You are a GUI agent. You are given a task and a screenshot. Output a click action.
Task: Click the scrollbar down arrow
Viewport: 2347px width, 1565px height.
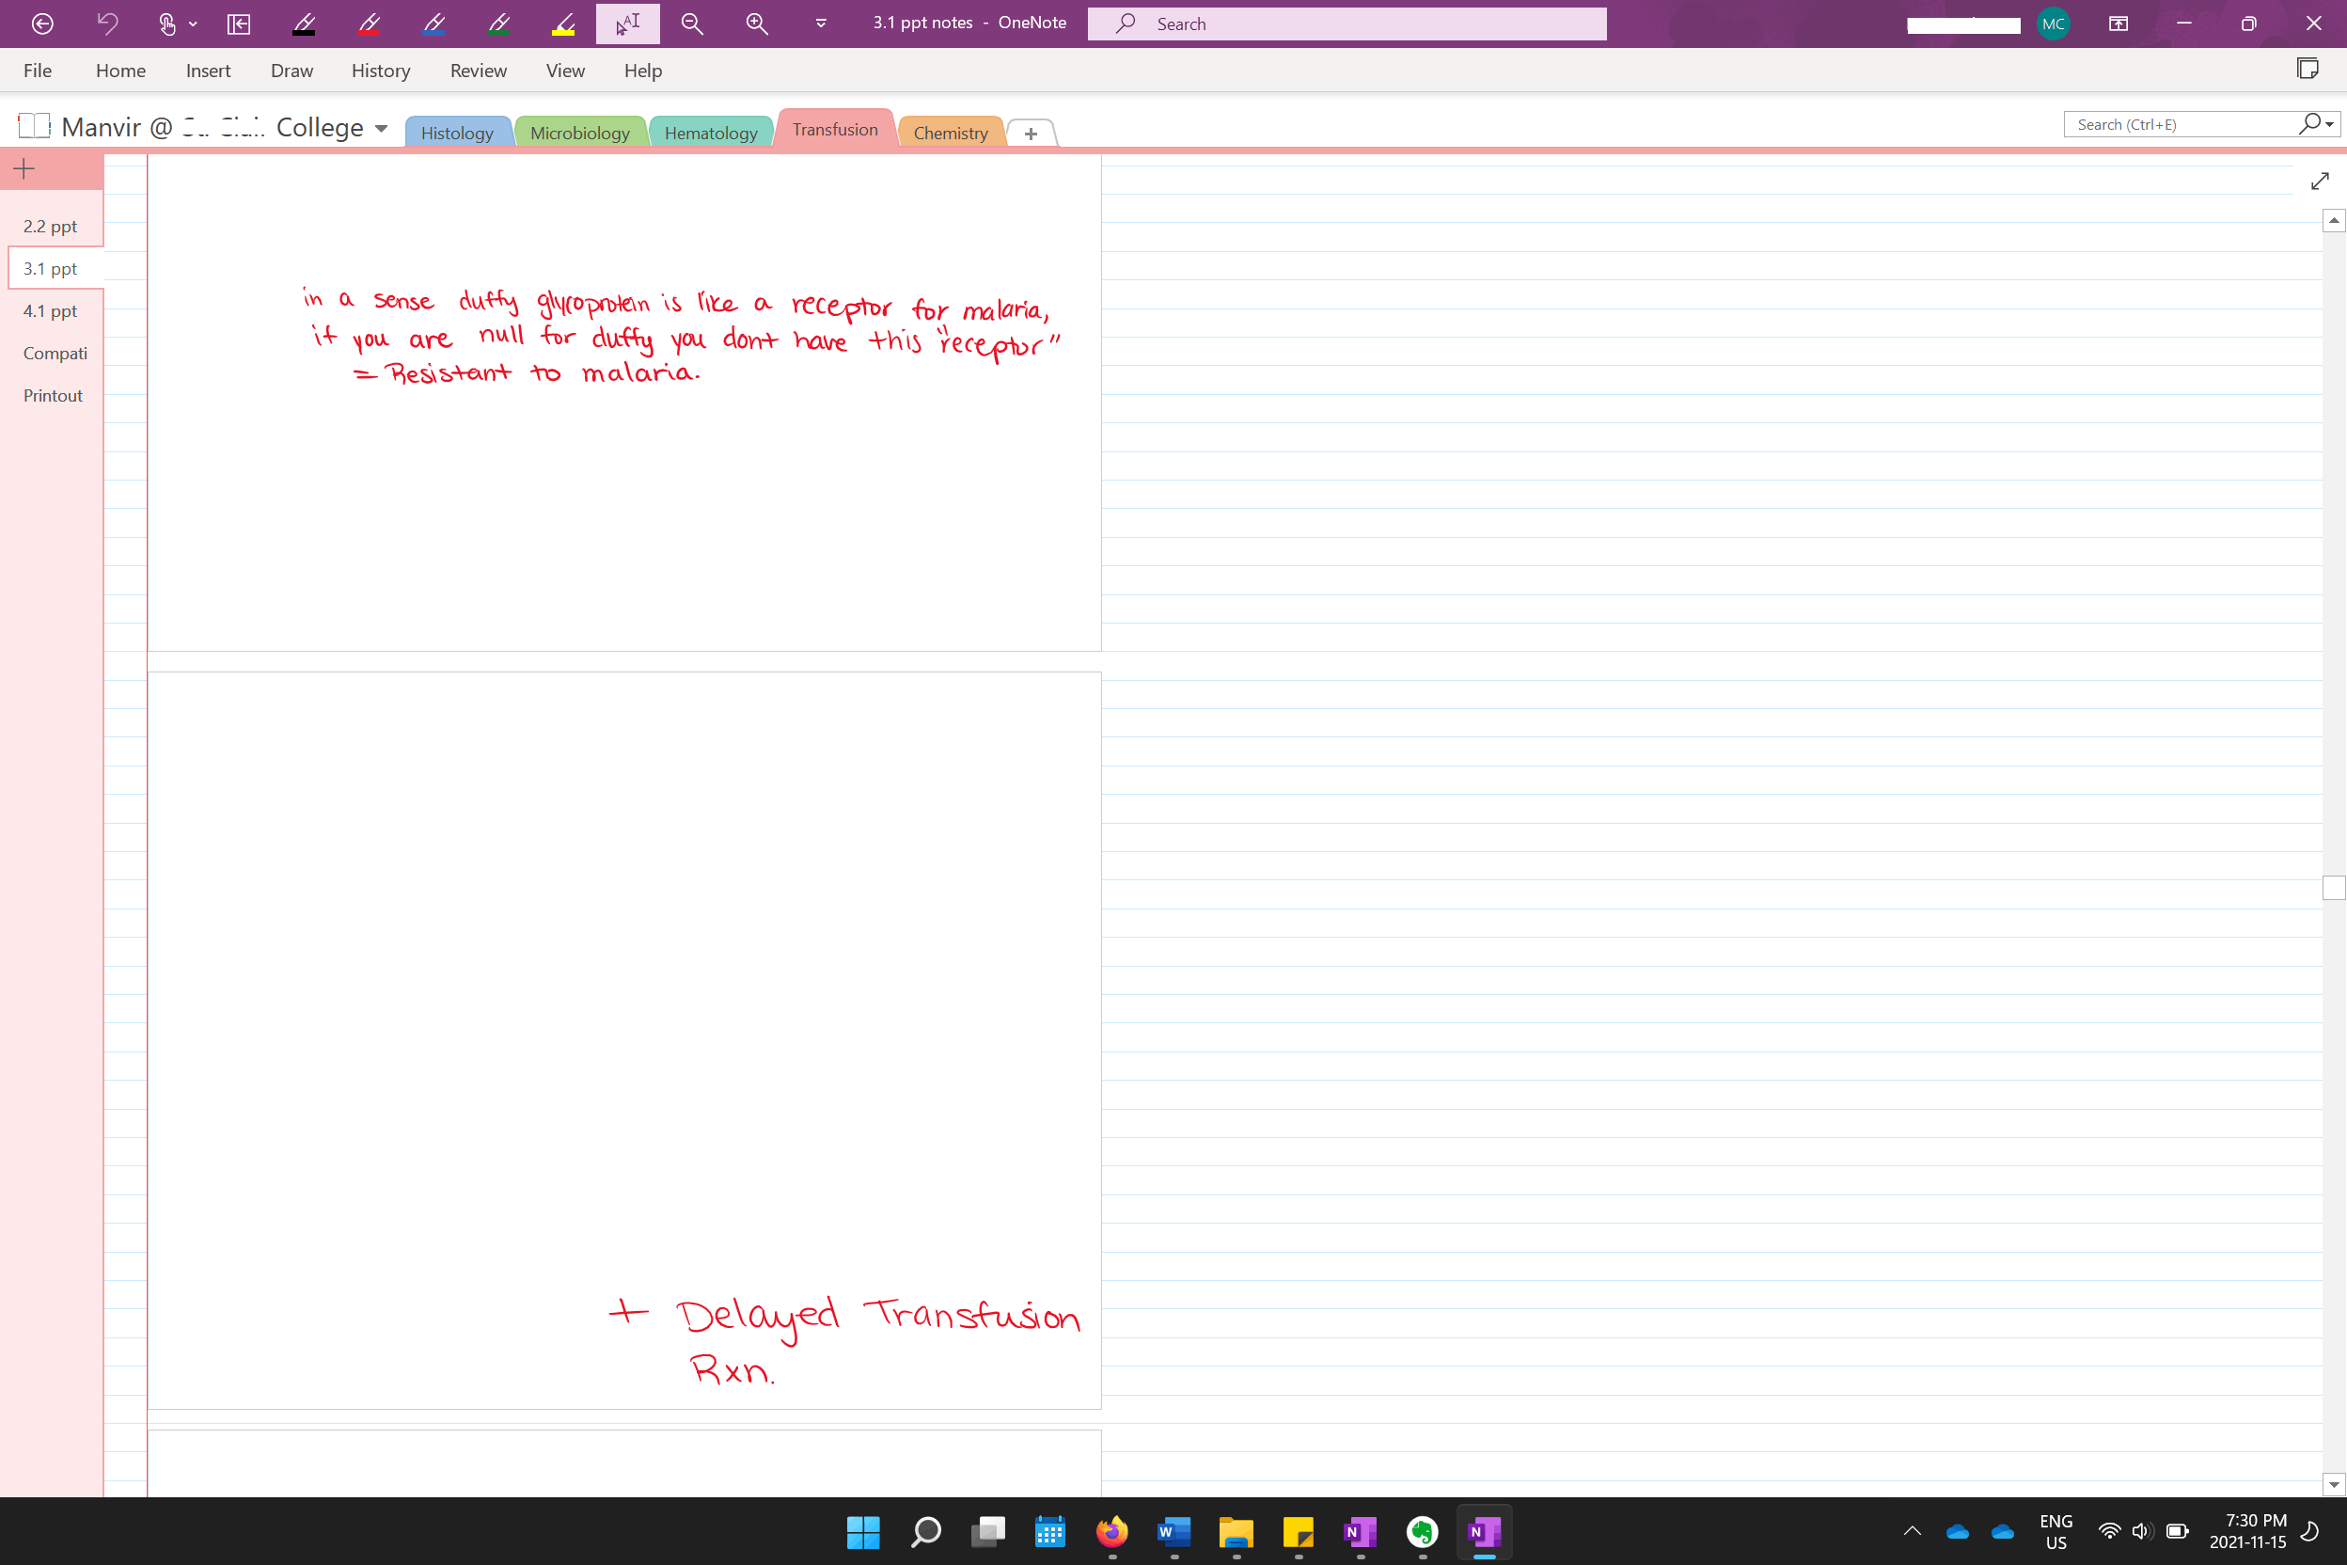pos(2333,1484)
